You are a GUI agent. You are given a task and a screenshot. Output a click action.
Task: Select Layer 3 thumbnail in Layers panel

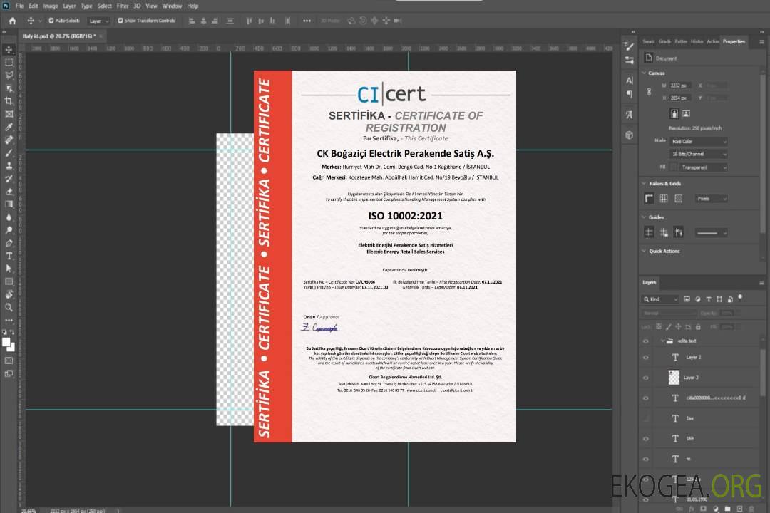pos(674,377)
